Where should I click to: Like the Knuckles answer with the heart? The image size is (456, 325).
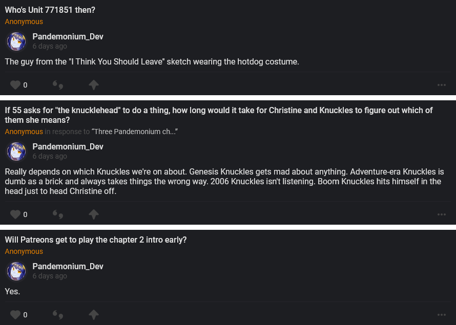tap(15, 214)
